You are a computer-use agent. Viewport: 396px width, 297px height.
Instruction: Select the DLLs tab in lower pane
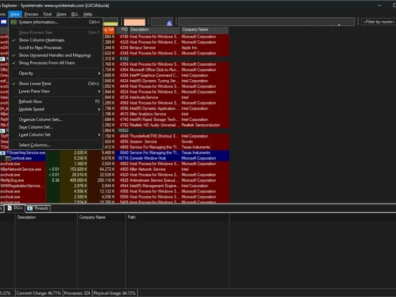(15, 208)
